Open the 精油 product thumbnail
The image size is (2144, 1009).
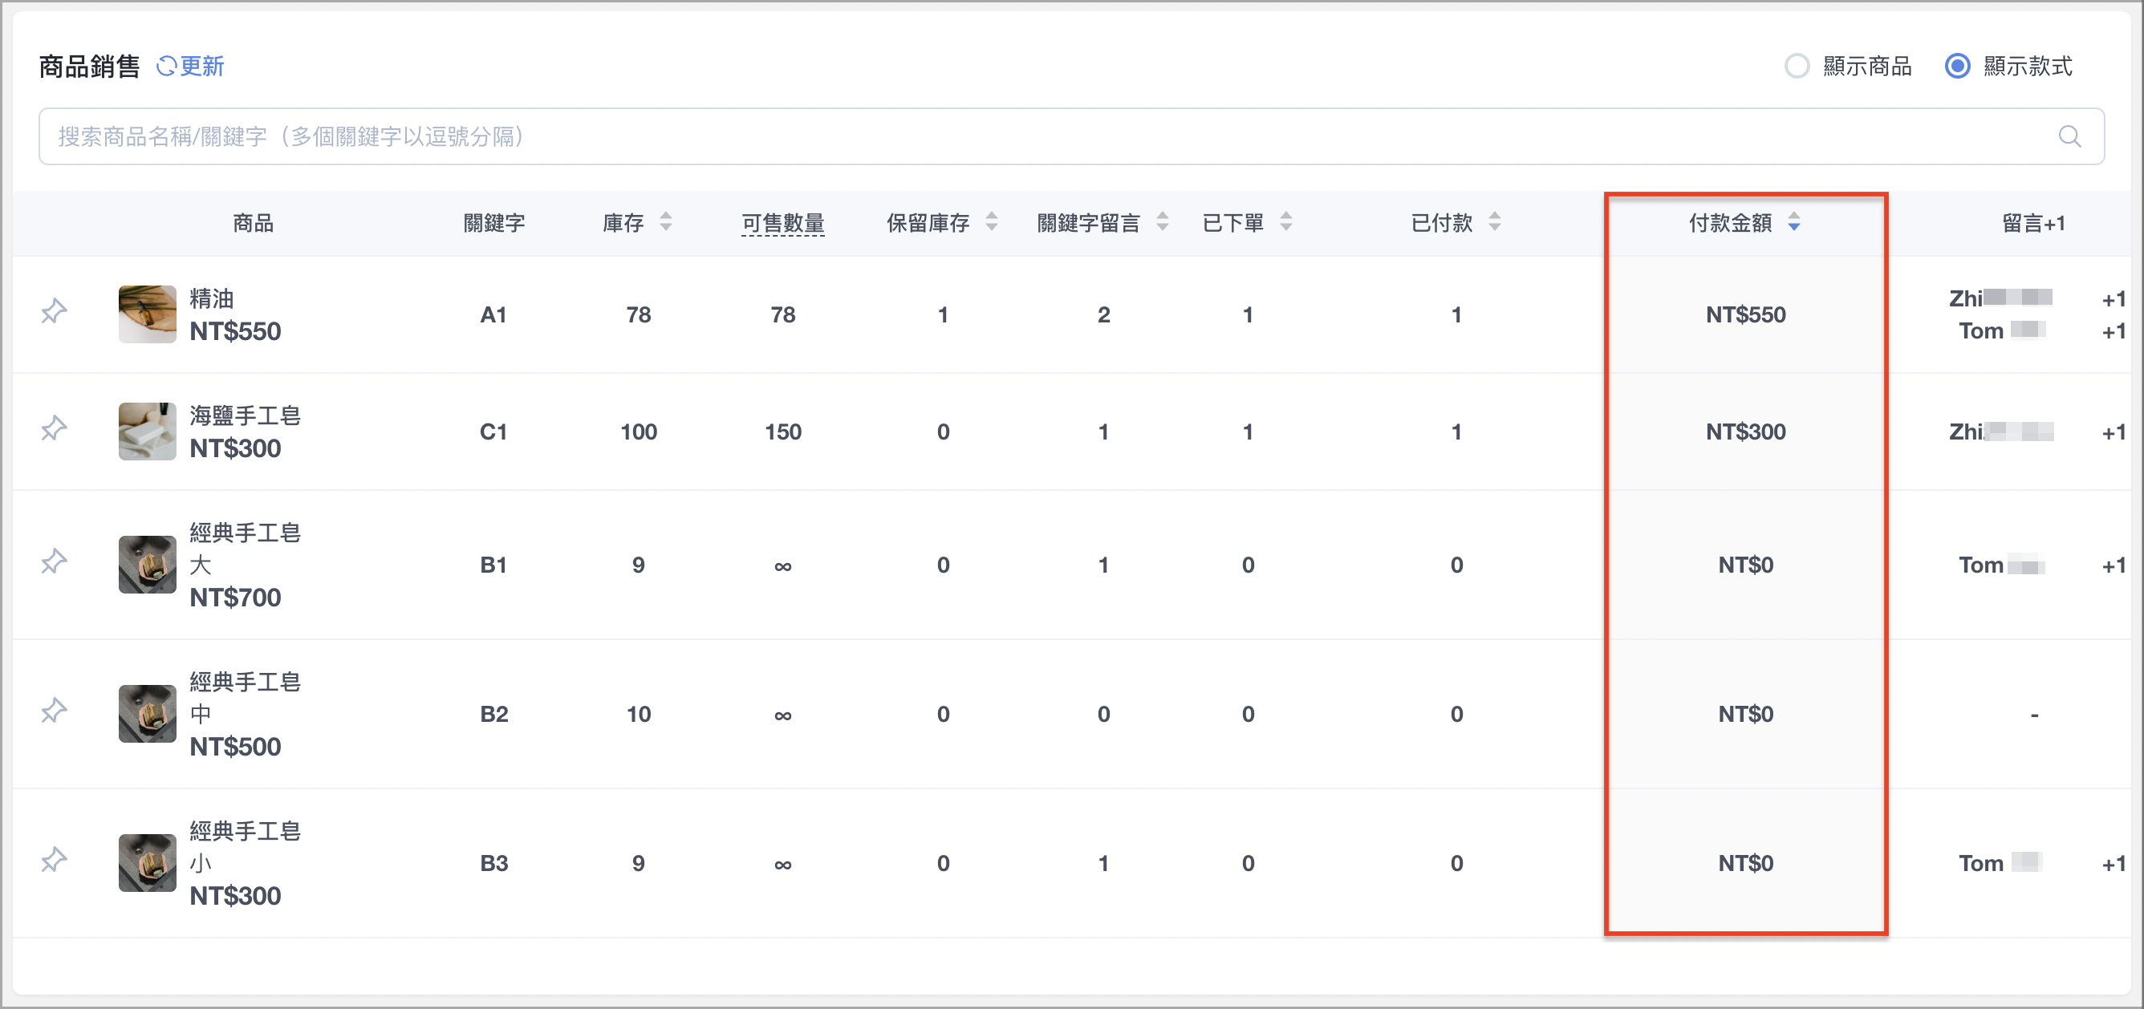coord(148,314)
